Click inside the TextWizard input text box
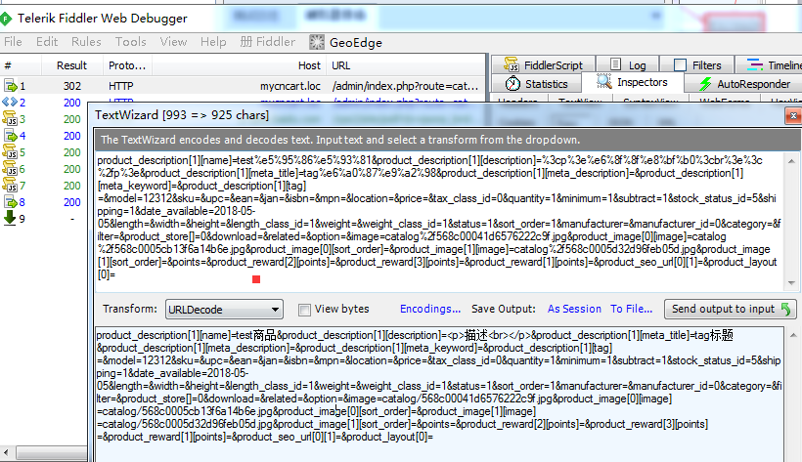The width and height of the screenshot is (802, 462). coord(440,221)
